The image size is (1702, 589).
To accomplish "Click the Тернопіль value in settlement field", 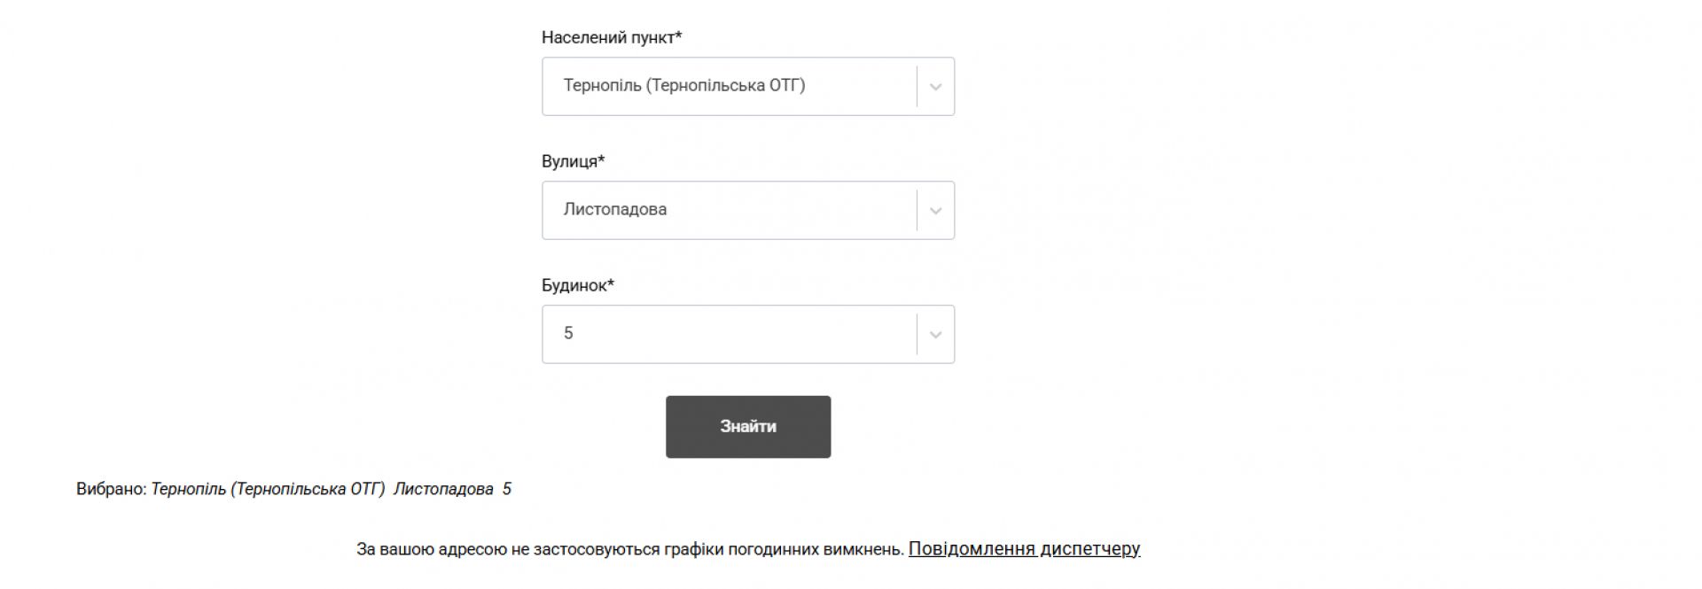I will (602, 86).
